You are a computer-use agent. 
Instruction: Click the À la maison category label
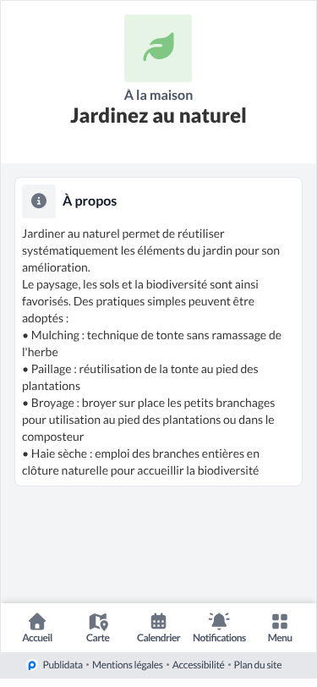[158, 95]
